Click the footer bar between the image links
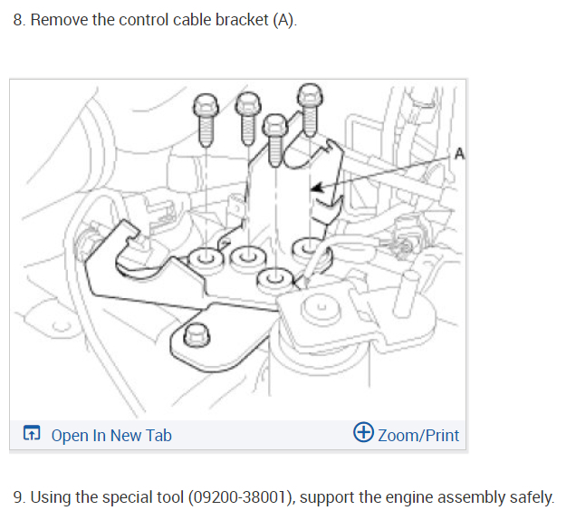The width and height of the screenshot is (566, 520). 263,435
